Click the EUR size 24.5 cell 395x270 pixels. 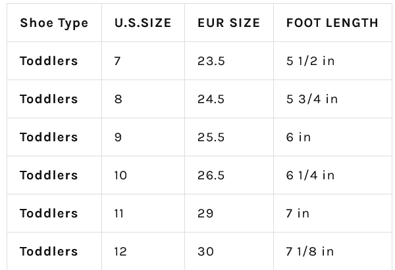[229, 99]
